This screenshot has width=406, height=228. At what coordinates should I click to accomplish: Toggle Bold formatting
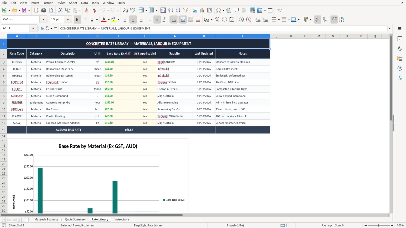tap(77, 20)
